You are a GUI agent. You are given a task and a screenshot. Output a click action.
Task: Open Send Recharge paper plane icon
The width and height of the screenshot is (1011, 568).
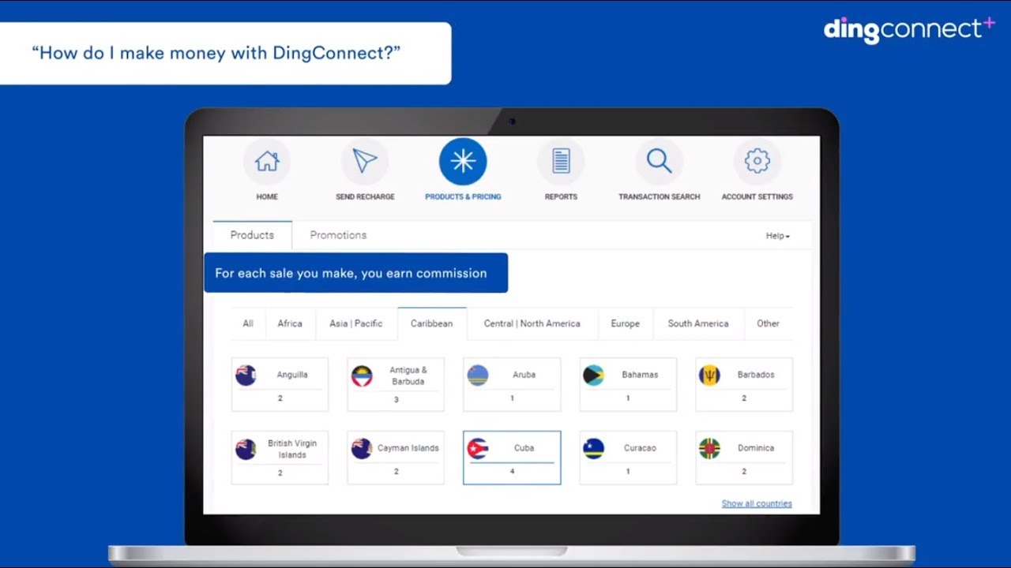tap(365, 161)
